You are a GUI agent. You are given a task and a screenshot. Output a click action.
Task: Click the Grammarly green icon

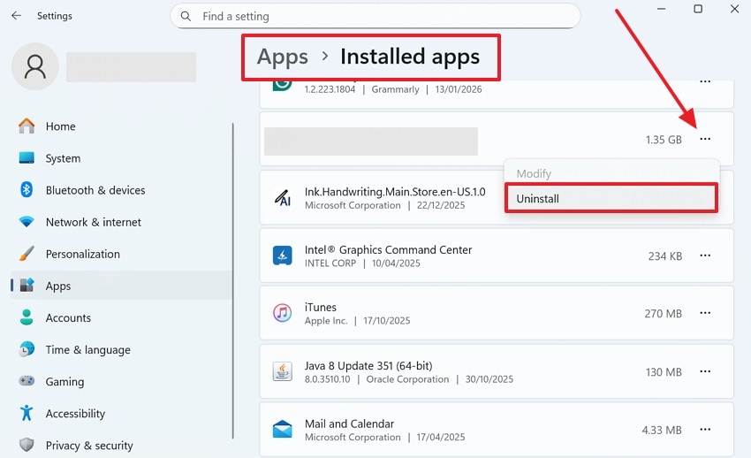282,84
